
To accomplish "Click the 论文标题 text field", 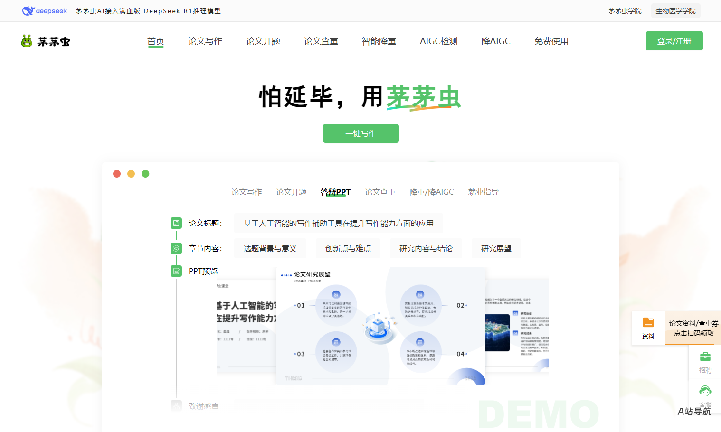I will point(339,223).
